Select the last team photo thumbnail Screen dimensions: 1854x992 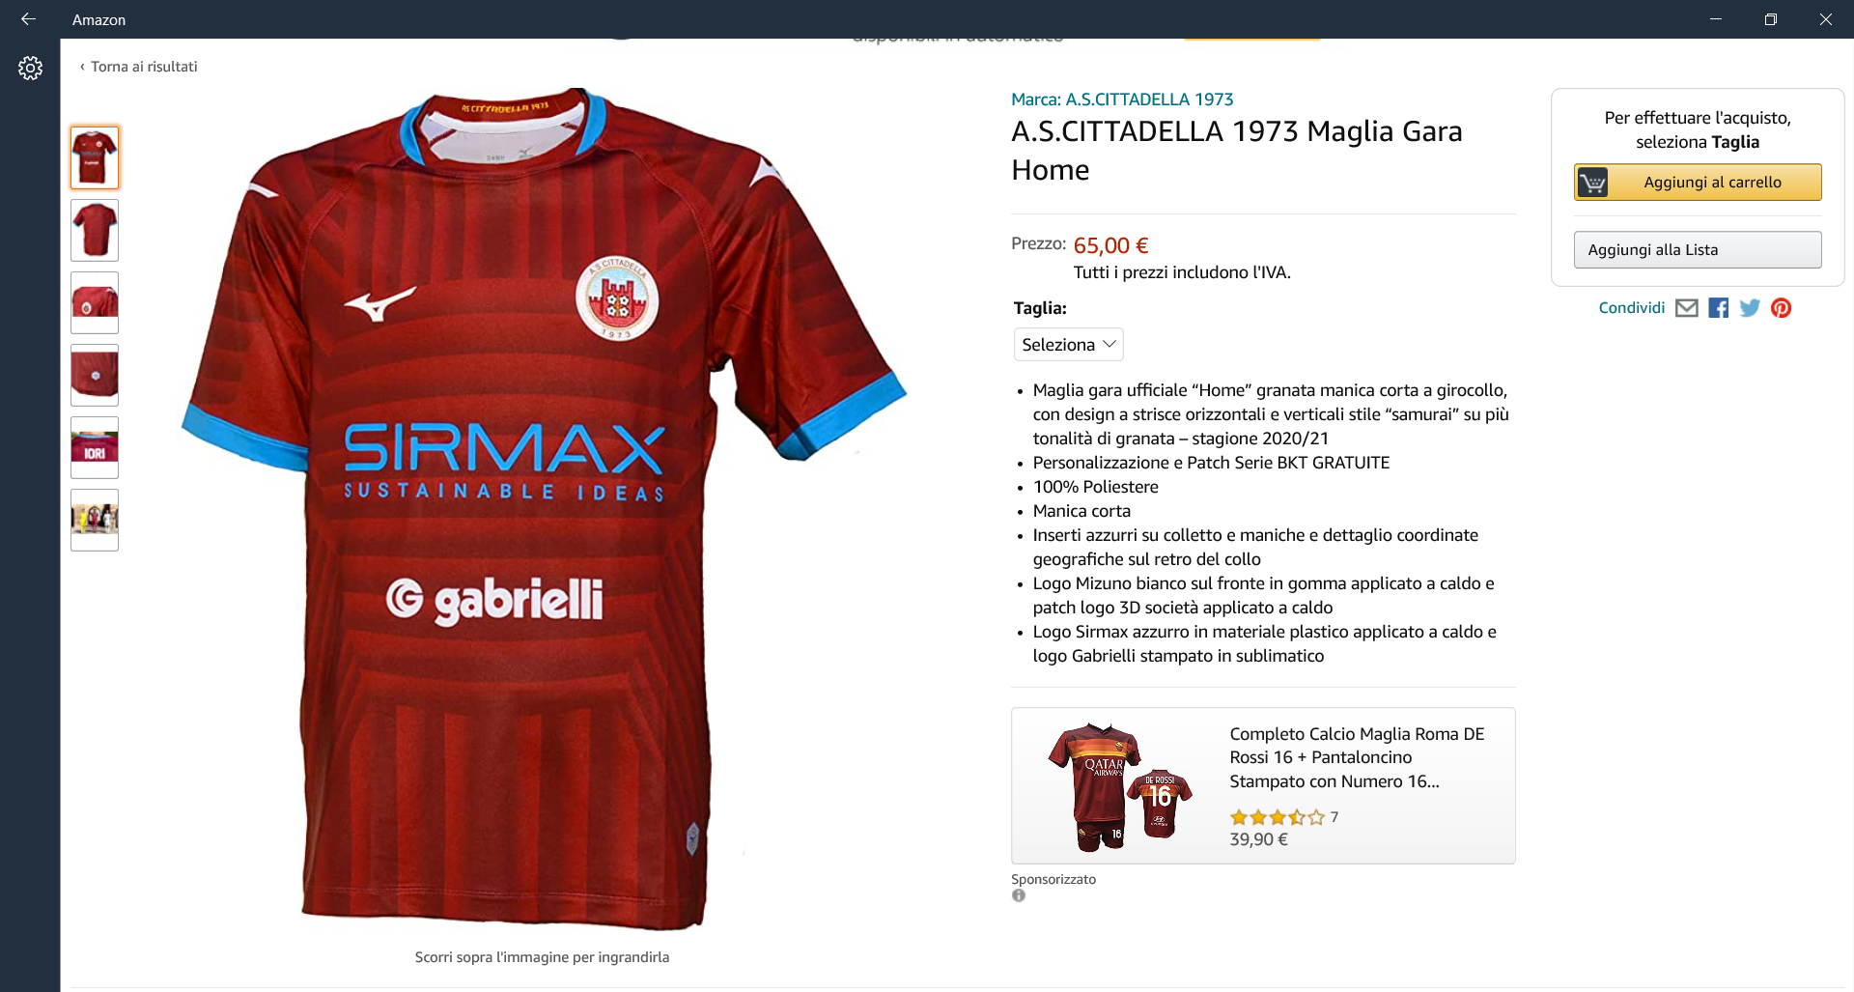tap(95, 520)
